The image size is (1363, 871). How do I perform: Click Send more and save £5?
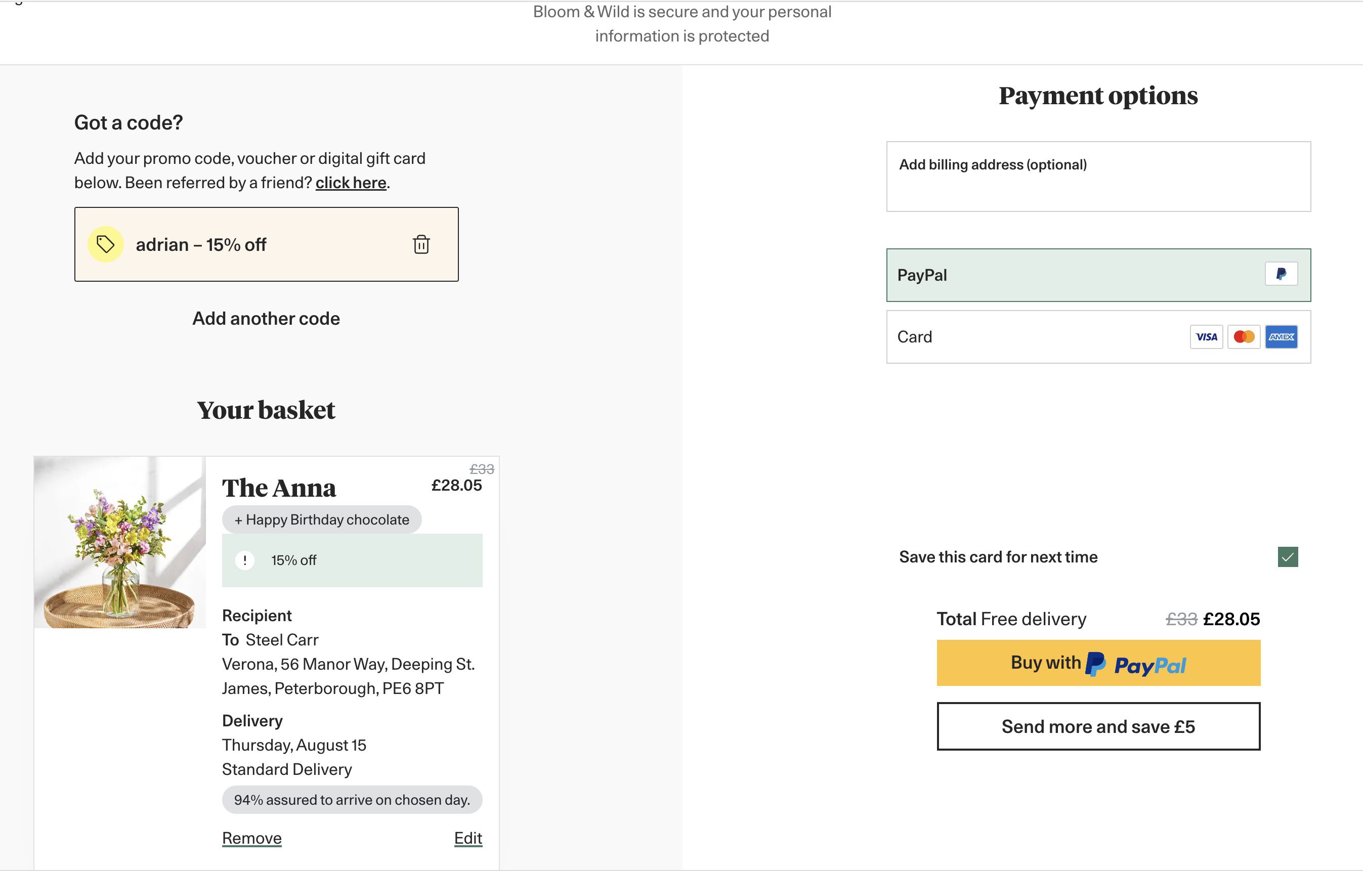pos(1098,726)
